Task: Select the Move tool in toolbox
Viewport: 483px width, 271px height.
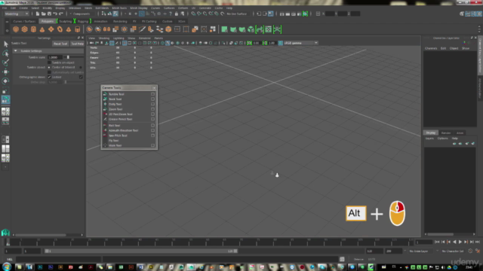Action: click(x=5, y=72)
